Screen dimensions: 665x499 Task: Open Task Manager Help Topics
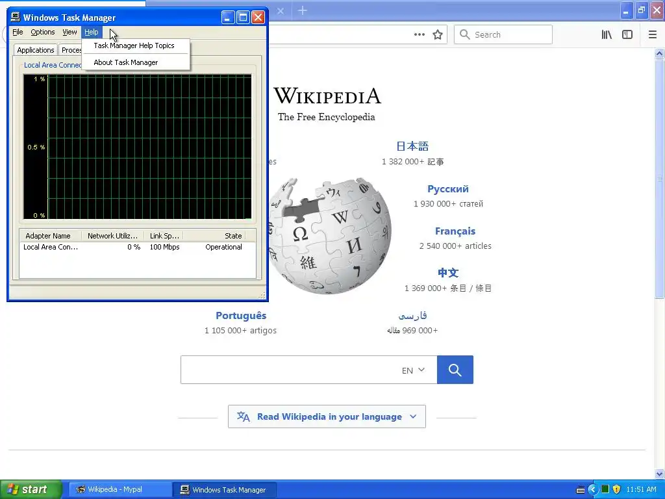click(x=135, y=45)
